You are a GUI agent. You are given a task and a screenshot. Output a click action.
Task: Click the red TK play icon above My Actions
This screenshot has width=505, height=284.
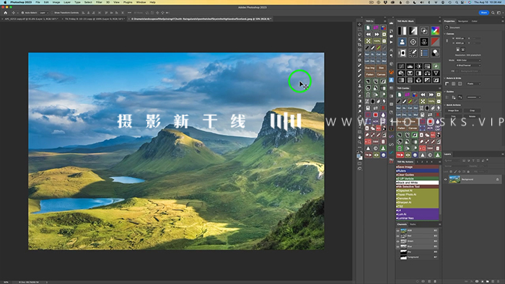(x=400, y=155)
